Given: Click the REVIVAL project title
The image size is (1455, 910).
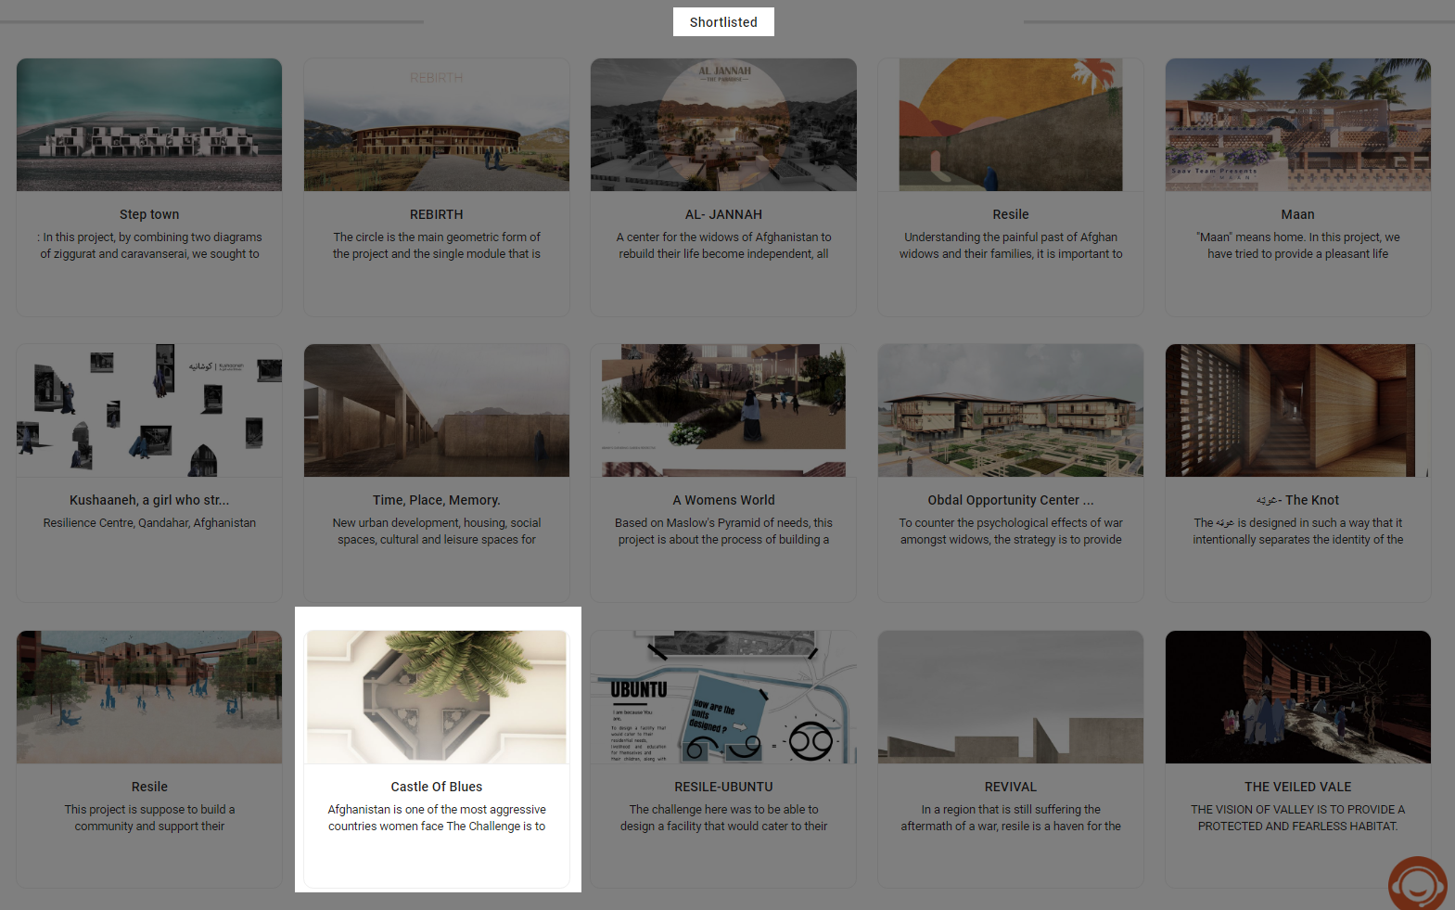Looking at the screenshot, I should [1010, 787].
